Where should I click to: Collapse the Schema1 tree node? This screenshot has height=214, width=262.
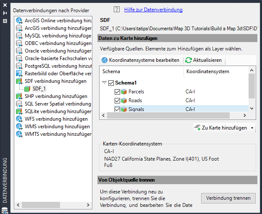pos(104,82)
